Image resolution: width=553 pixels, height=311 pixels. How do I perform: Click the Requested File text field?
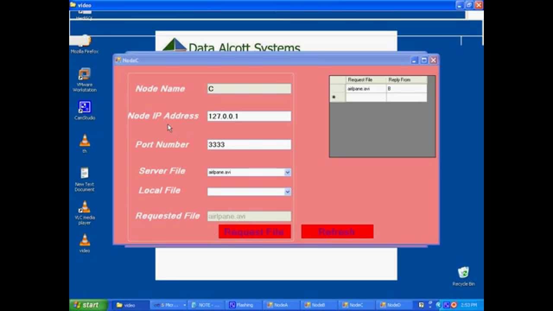point(249,216)
